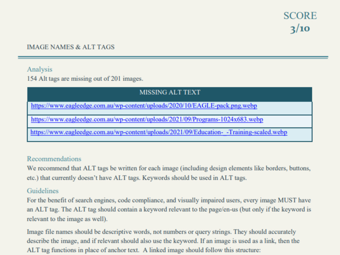The image size is (340, 255).
Task: Click the Guidelines subheading
Action: tap(43, 191)
